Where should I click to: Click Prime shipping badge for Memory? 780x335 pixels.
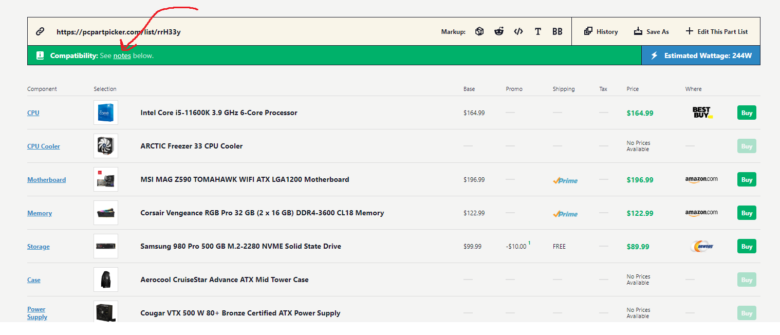565,214
